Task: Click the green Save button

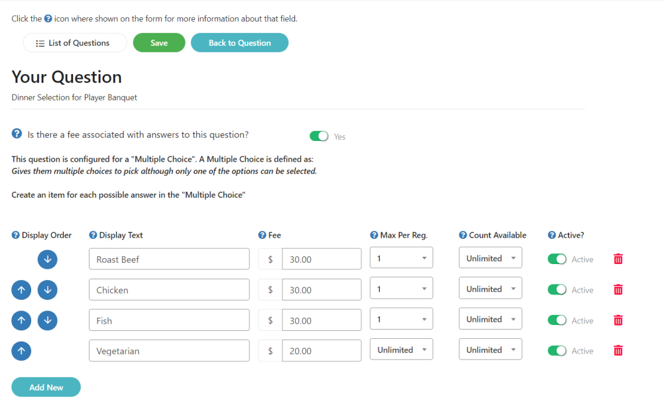Action: click(x=159, y=43)
